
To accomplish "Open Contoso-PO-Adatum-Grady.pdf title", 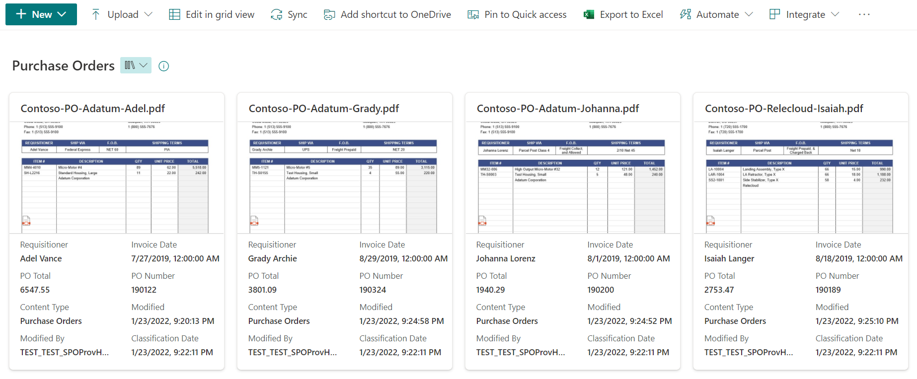I will tap(324, 108).
